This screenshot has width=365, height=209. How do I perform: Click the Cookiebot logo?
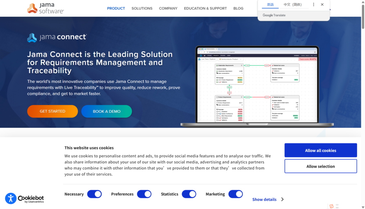coord(31,199)
